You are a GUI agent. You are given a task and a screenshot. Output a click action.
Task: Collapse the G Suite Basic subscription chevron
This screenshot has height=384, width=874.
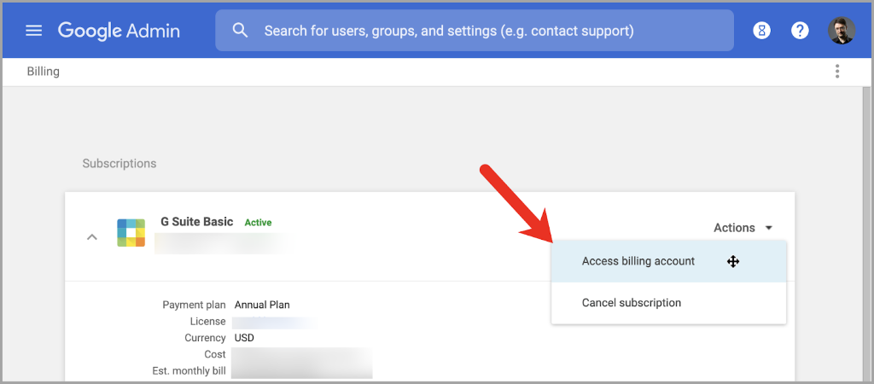(91, 236)
